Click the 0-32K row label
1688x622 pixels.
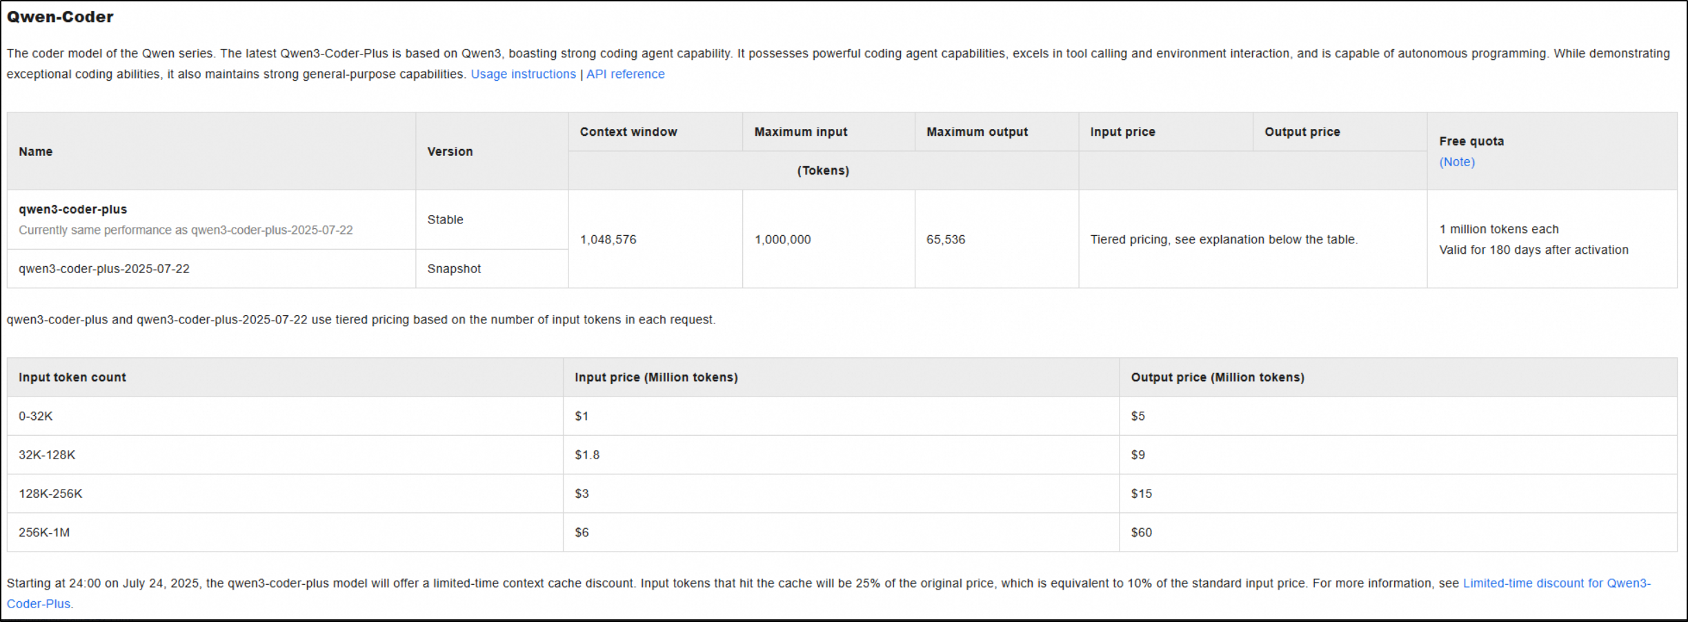click(x=36, y=416)
